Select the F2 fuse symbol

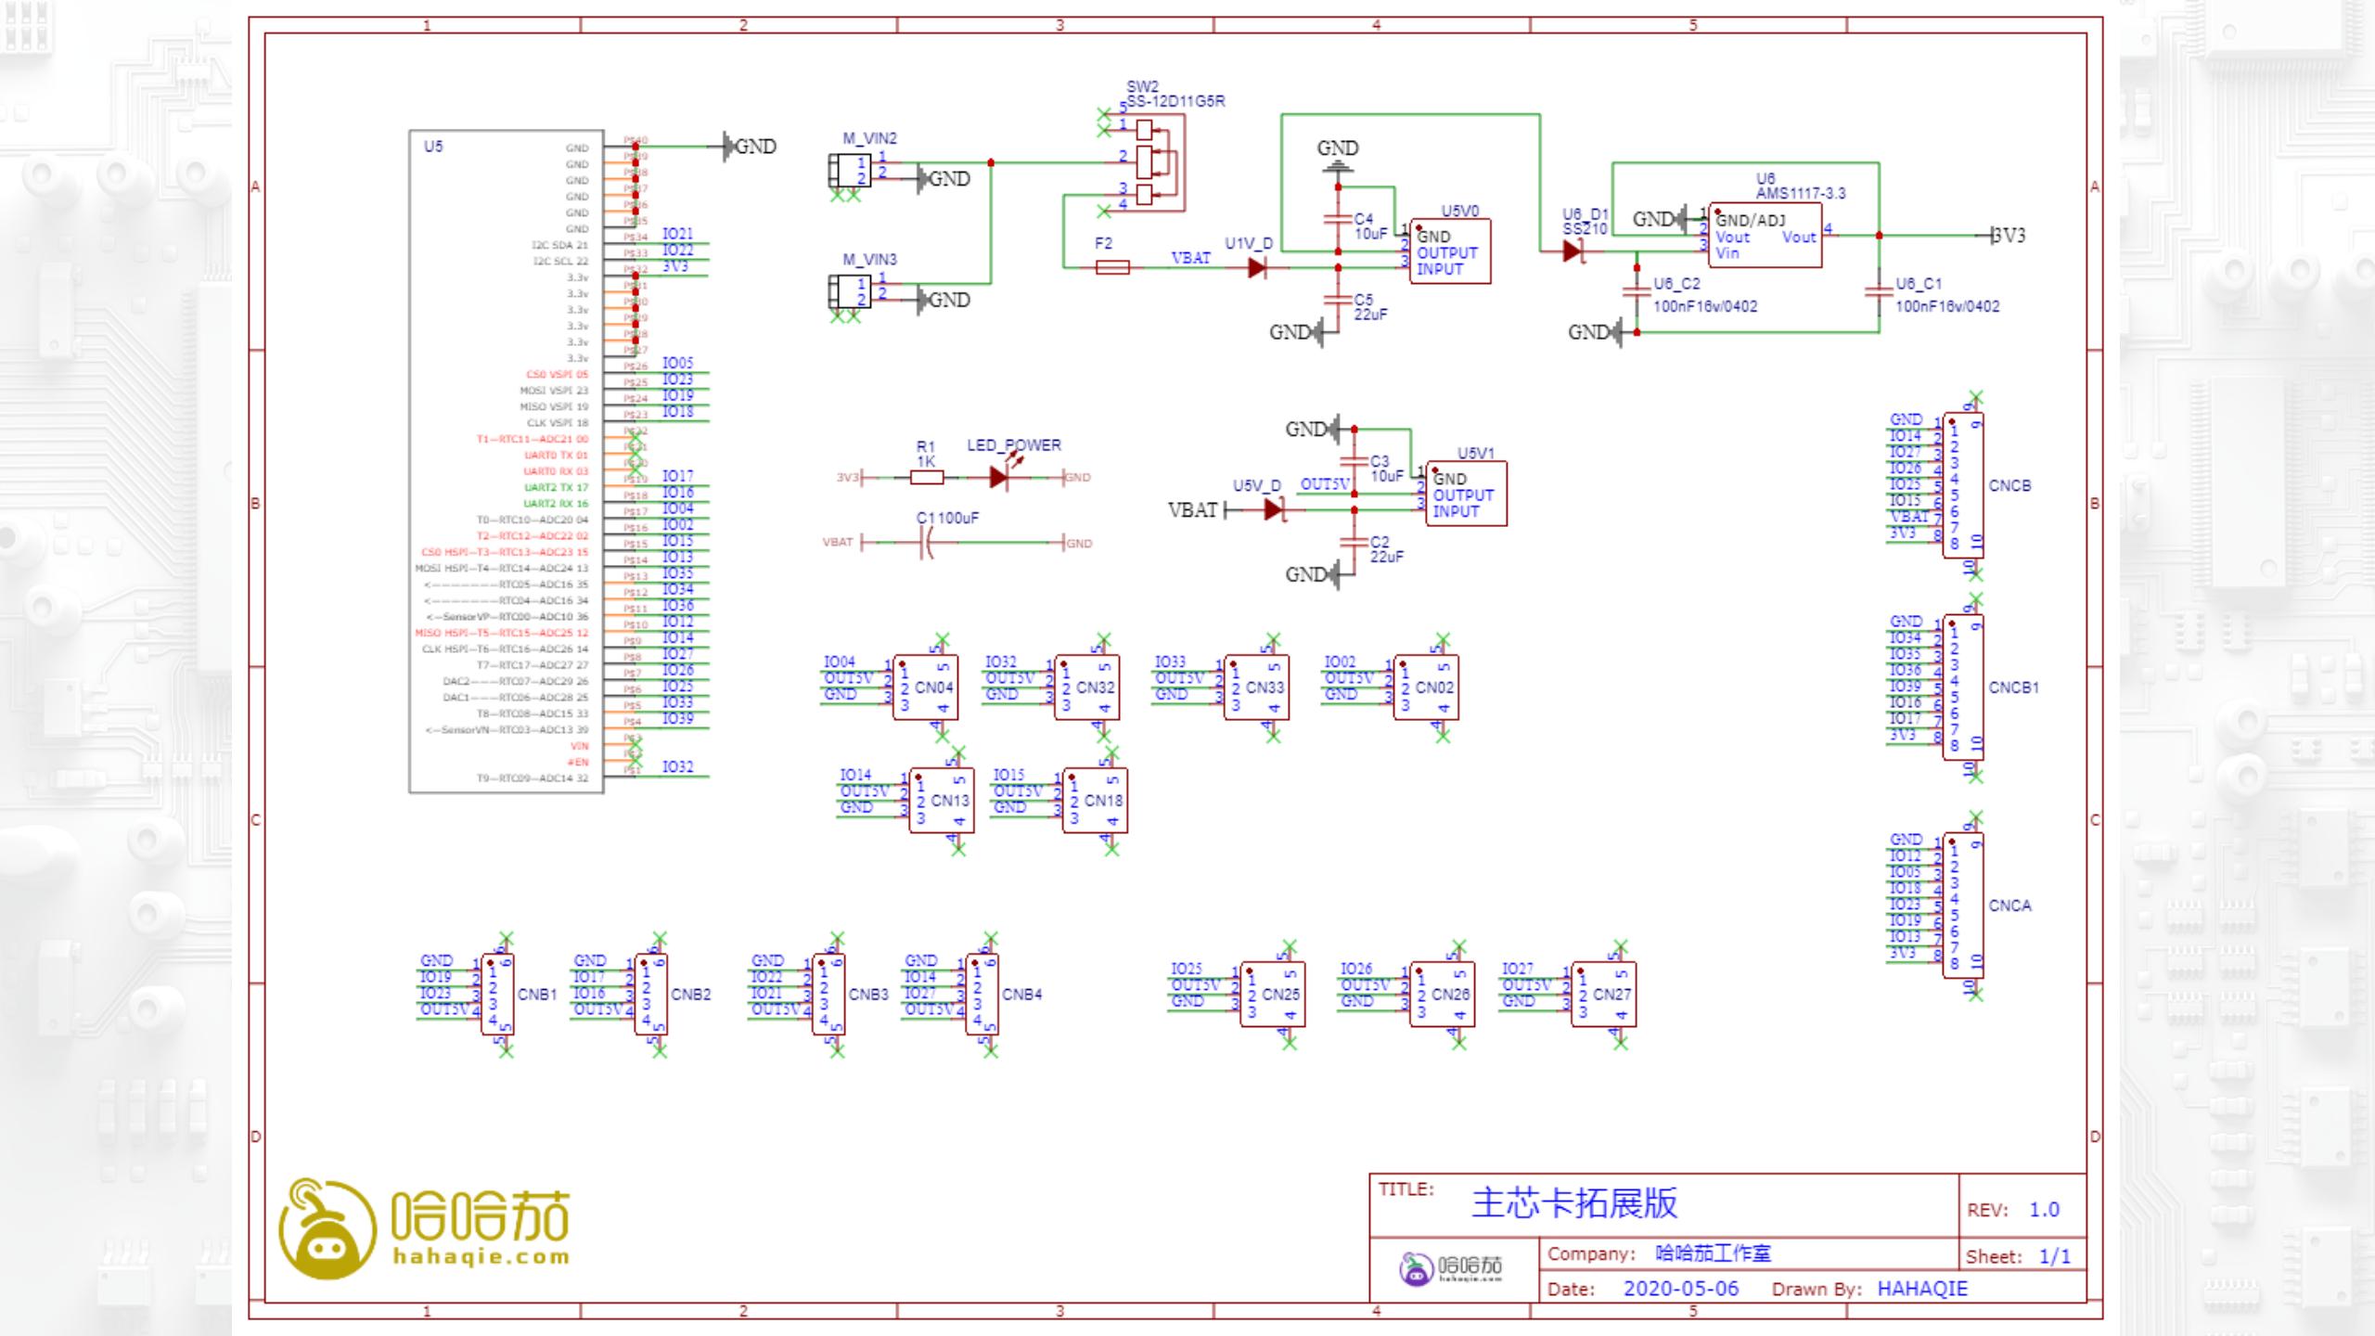[1112, 267]
